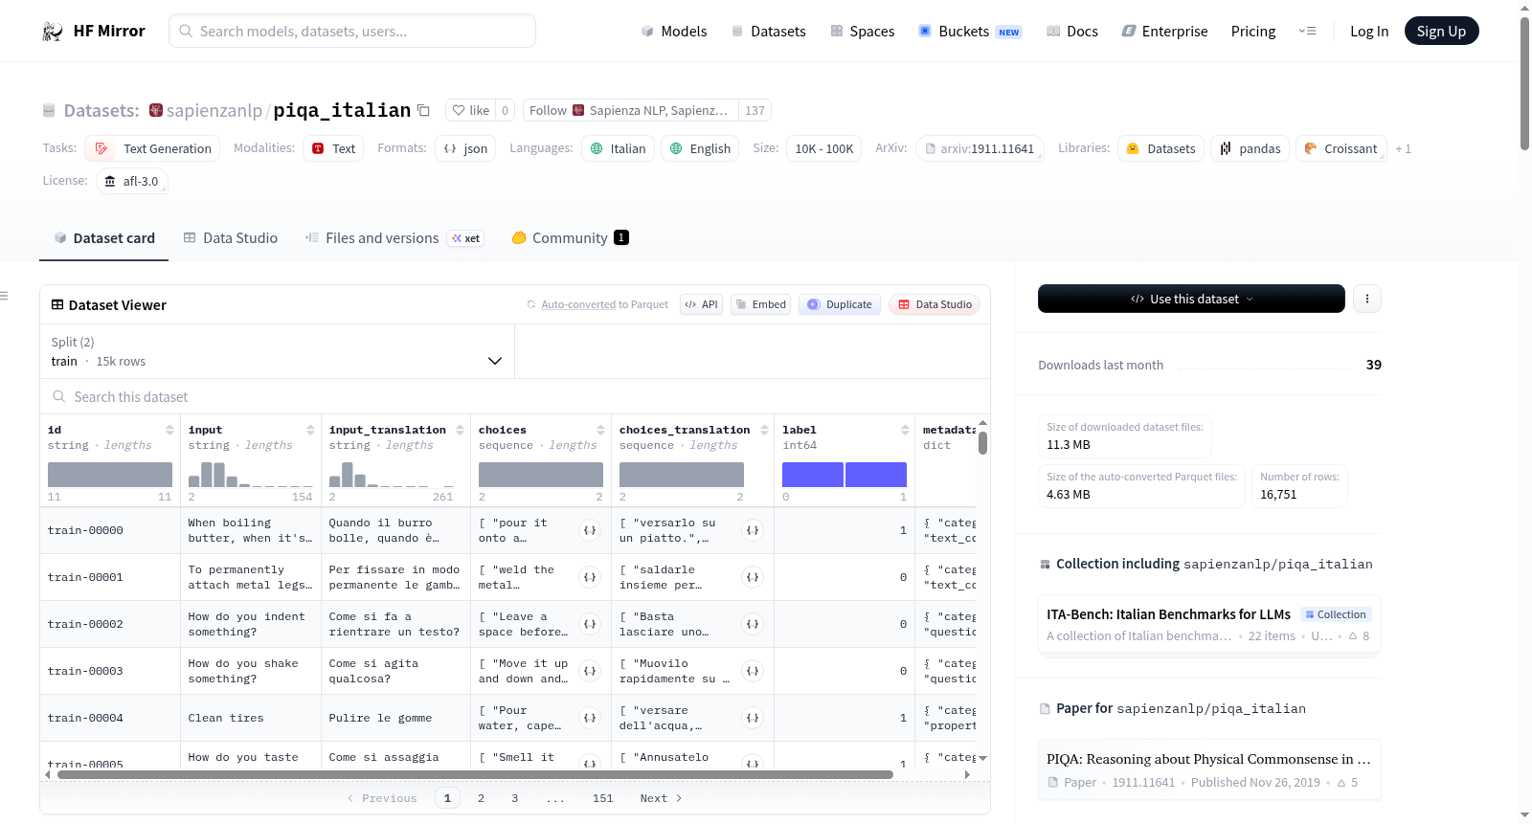Open the more options kebab menu
The width and height of the screenshot is (1532, 824).
[1367, 299]
